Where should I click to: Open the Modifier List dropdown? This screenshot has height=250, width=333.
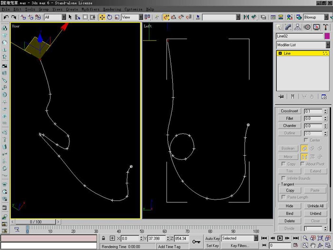pos(328,45)
